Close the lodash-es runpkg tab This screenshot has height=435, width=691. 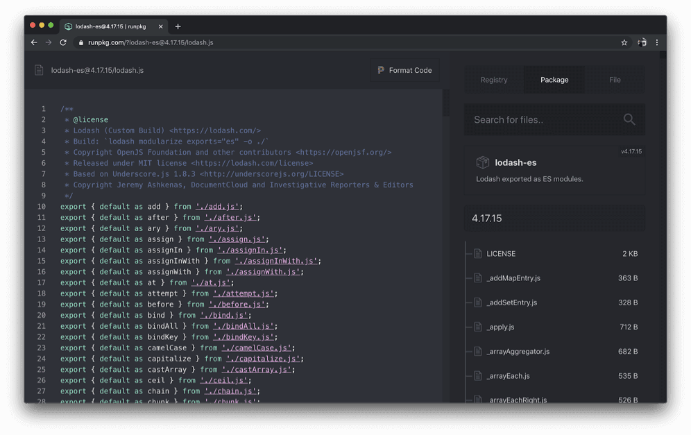click(160, 26)
